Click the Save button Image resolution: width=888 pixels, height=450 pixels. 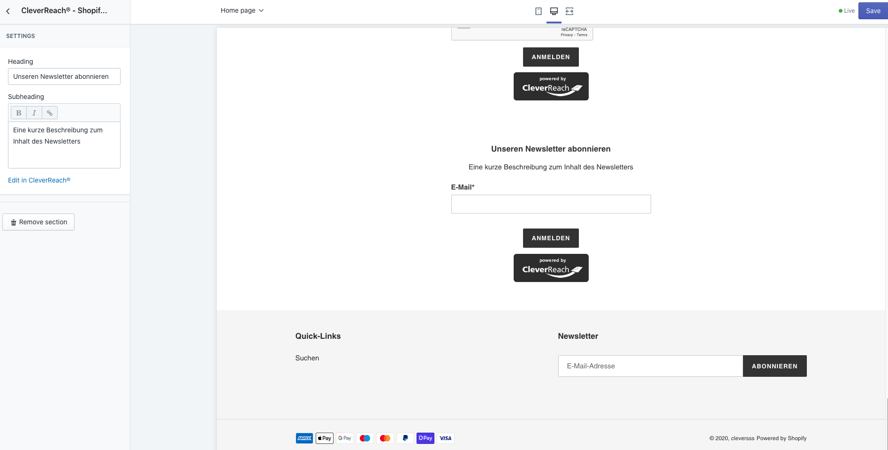(x=873, y=11)
